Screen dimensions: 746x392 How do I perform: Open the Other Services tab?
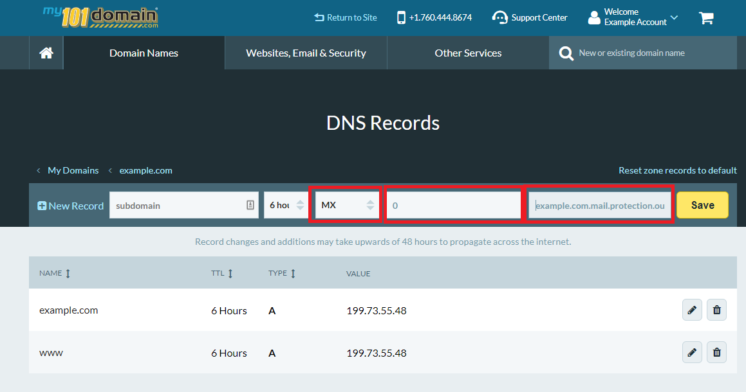[x=468, y=53]
